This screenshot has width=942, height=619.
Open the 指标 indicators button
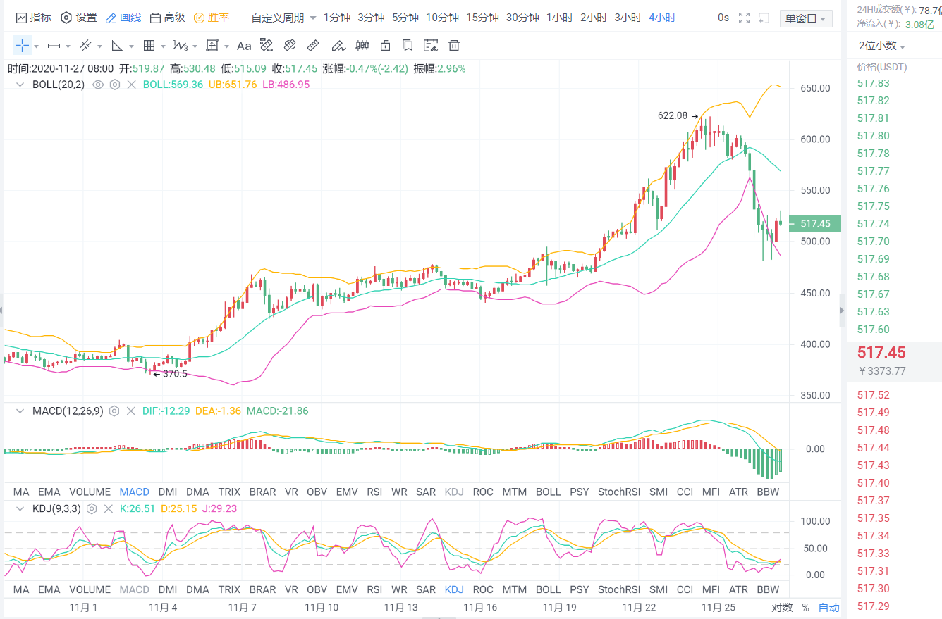pyautogui.click(x=34, y=18)
